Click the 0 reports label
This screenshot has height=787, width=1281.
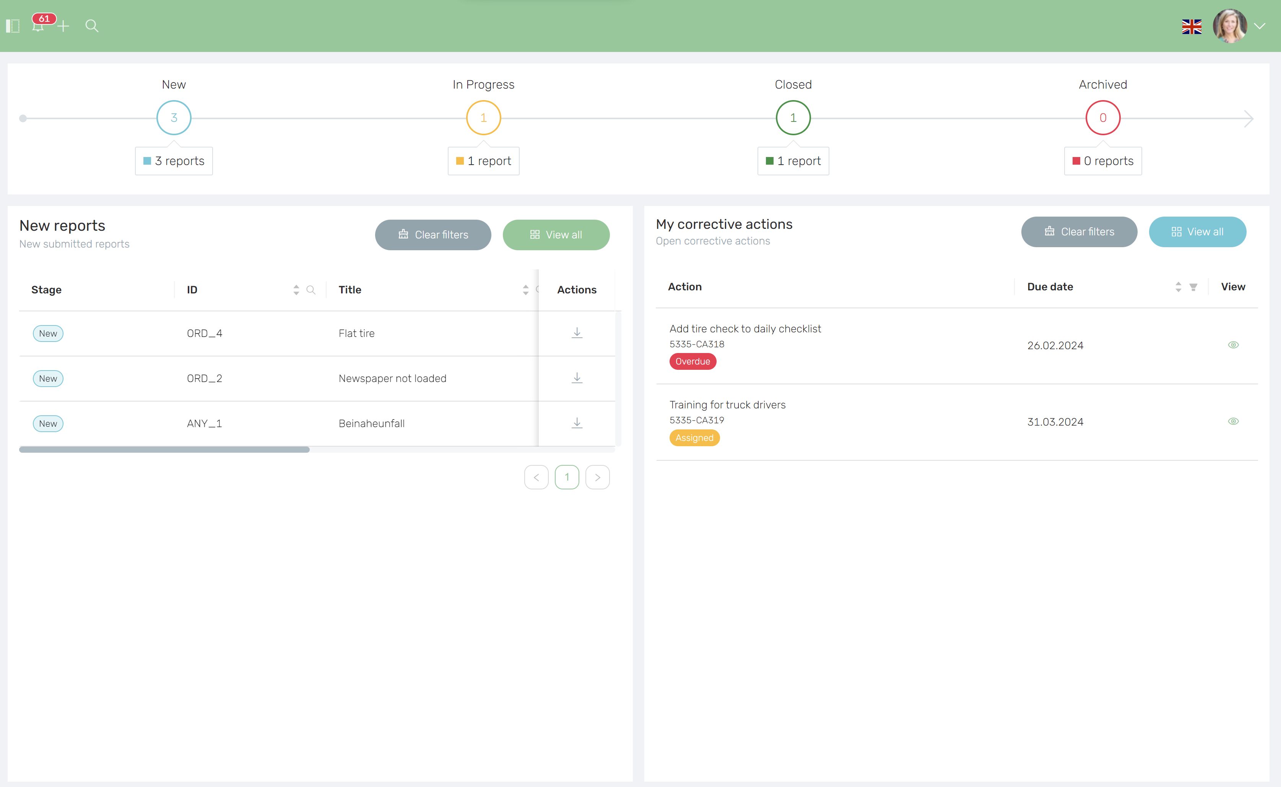click(x=1103, y=161)
